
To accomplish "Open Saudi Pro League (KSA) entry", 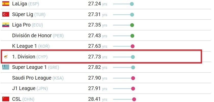I will [38, 78].
